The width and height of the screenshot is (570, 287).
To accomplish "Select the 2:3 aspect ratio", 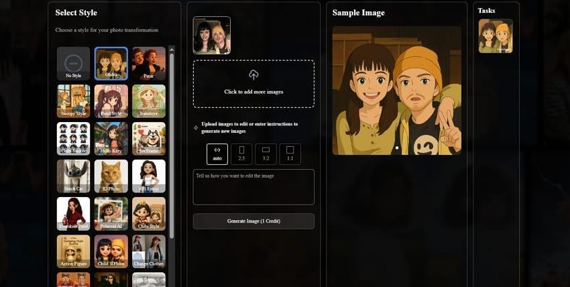I will click(x=241, y=154).
